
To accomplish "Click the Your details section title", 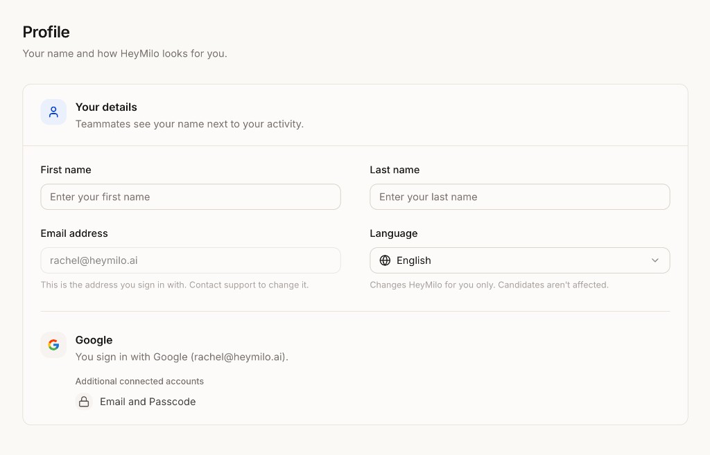I will pos(106,107).
